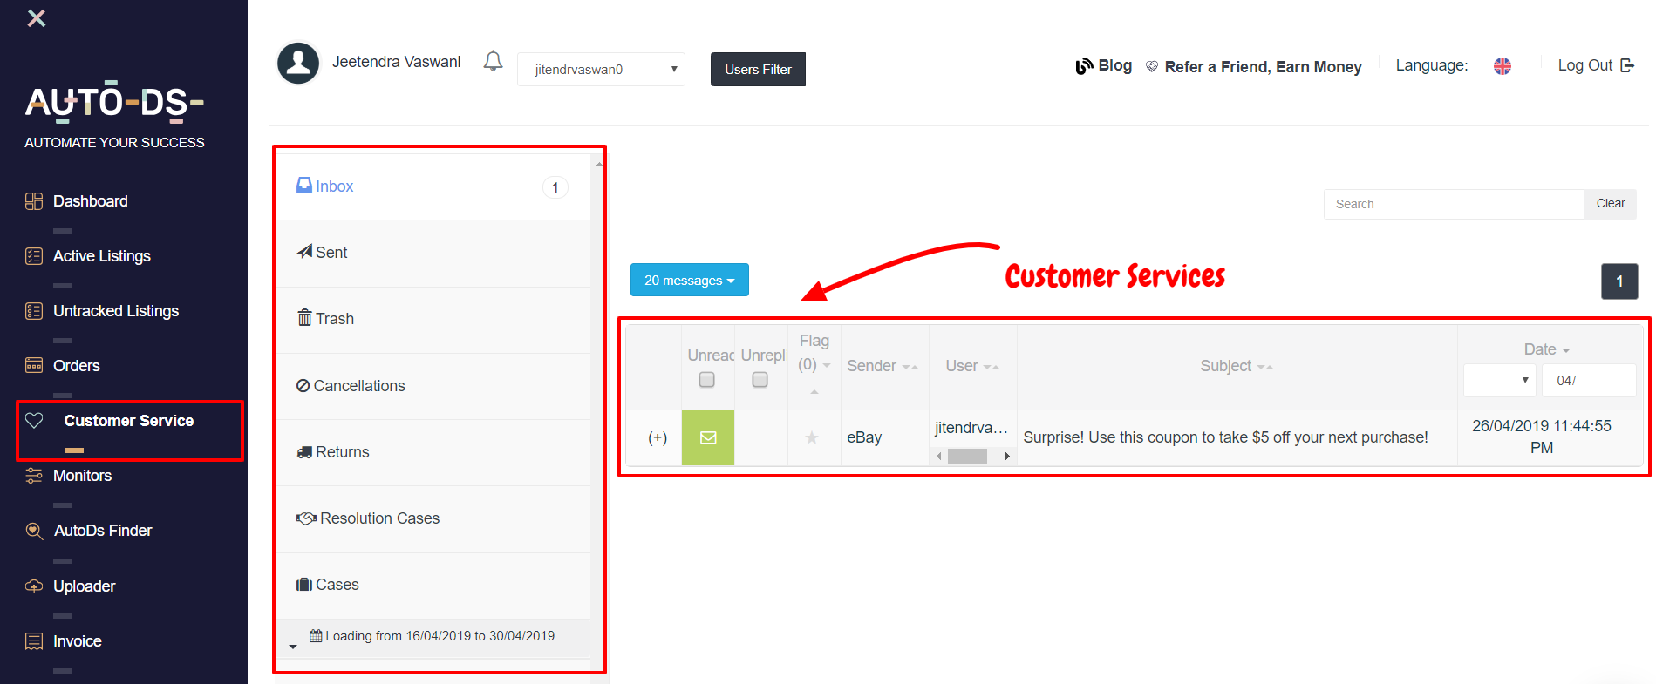
Task: Open Dashboard menu item
Action: pos(91,201)
